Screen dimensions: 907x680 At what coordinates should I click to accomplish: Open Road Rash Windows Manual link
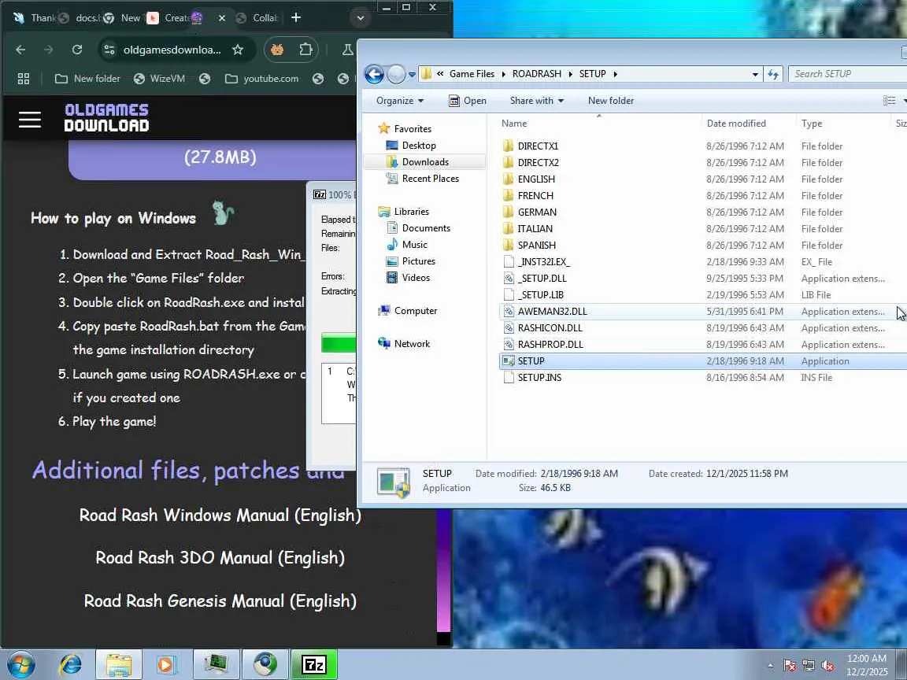220,516
